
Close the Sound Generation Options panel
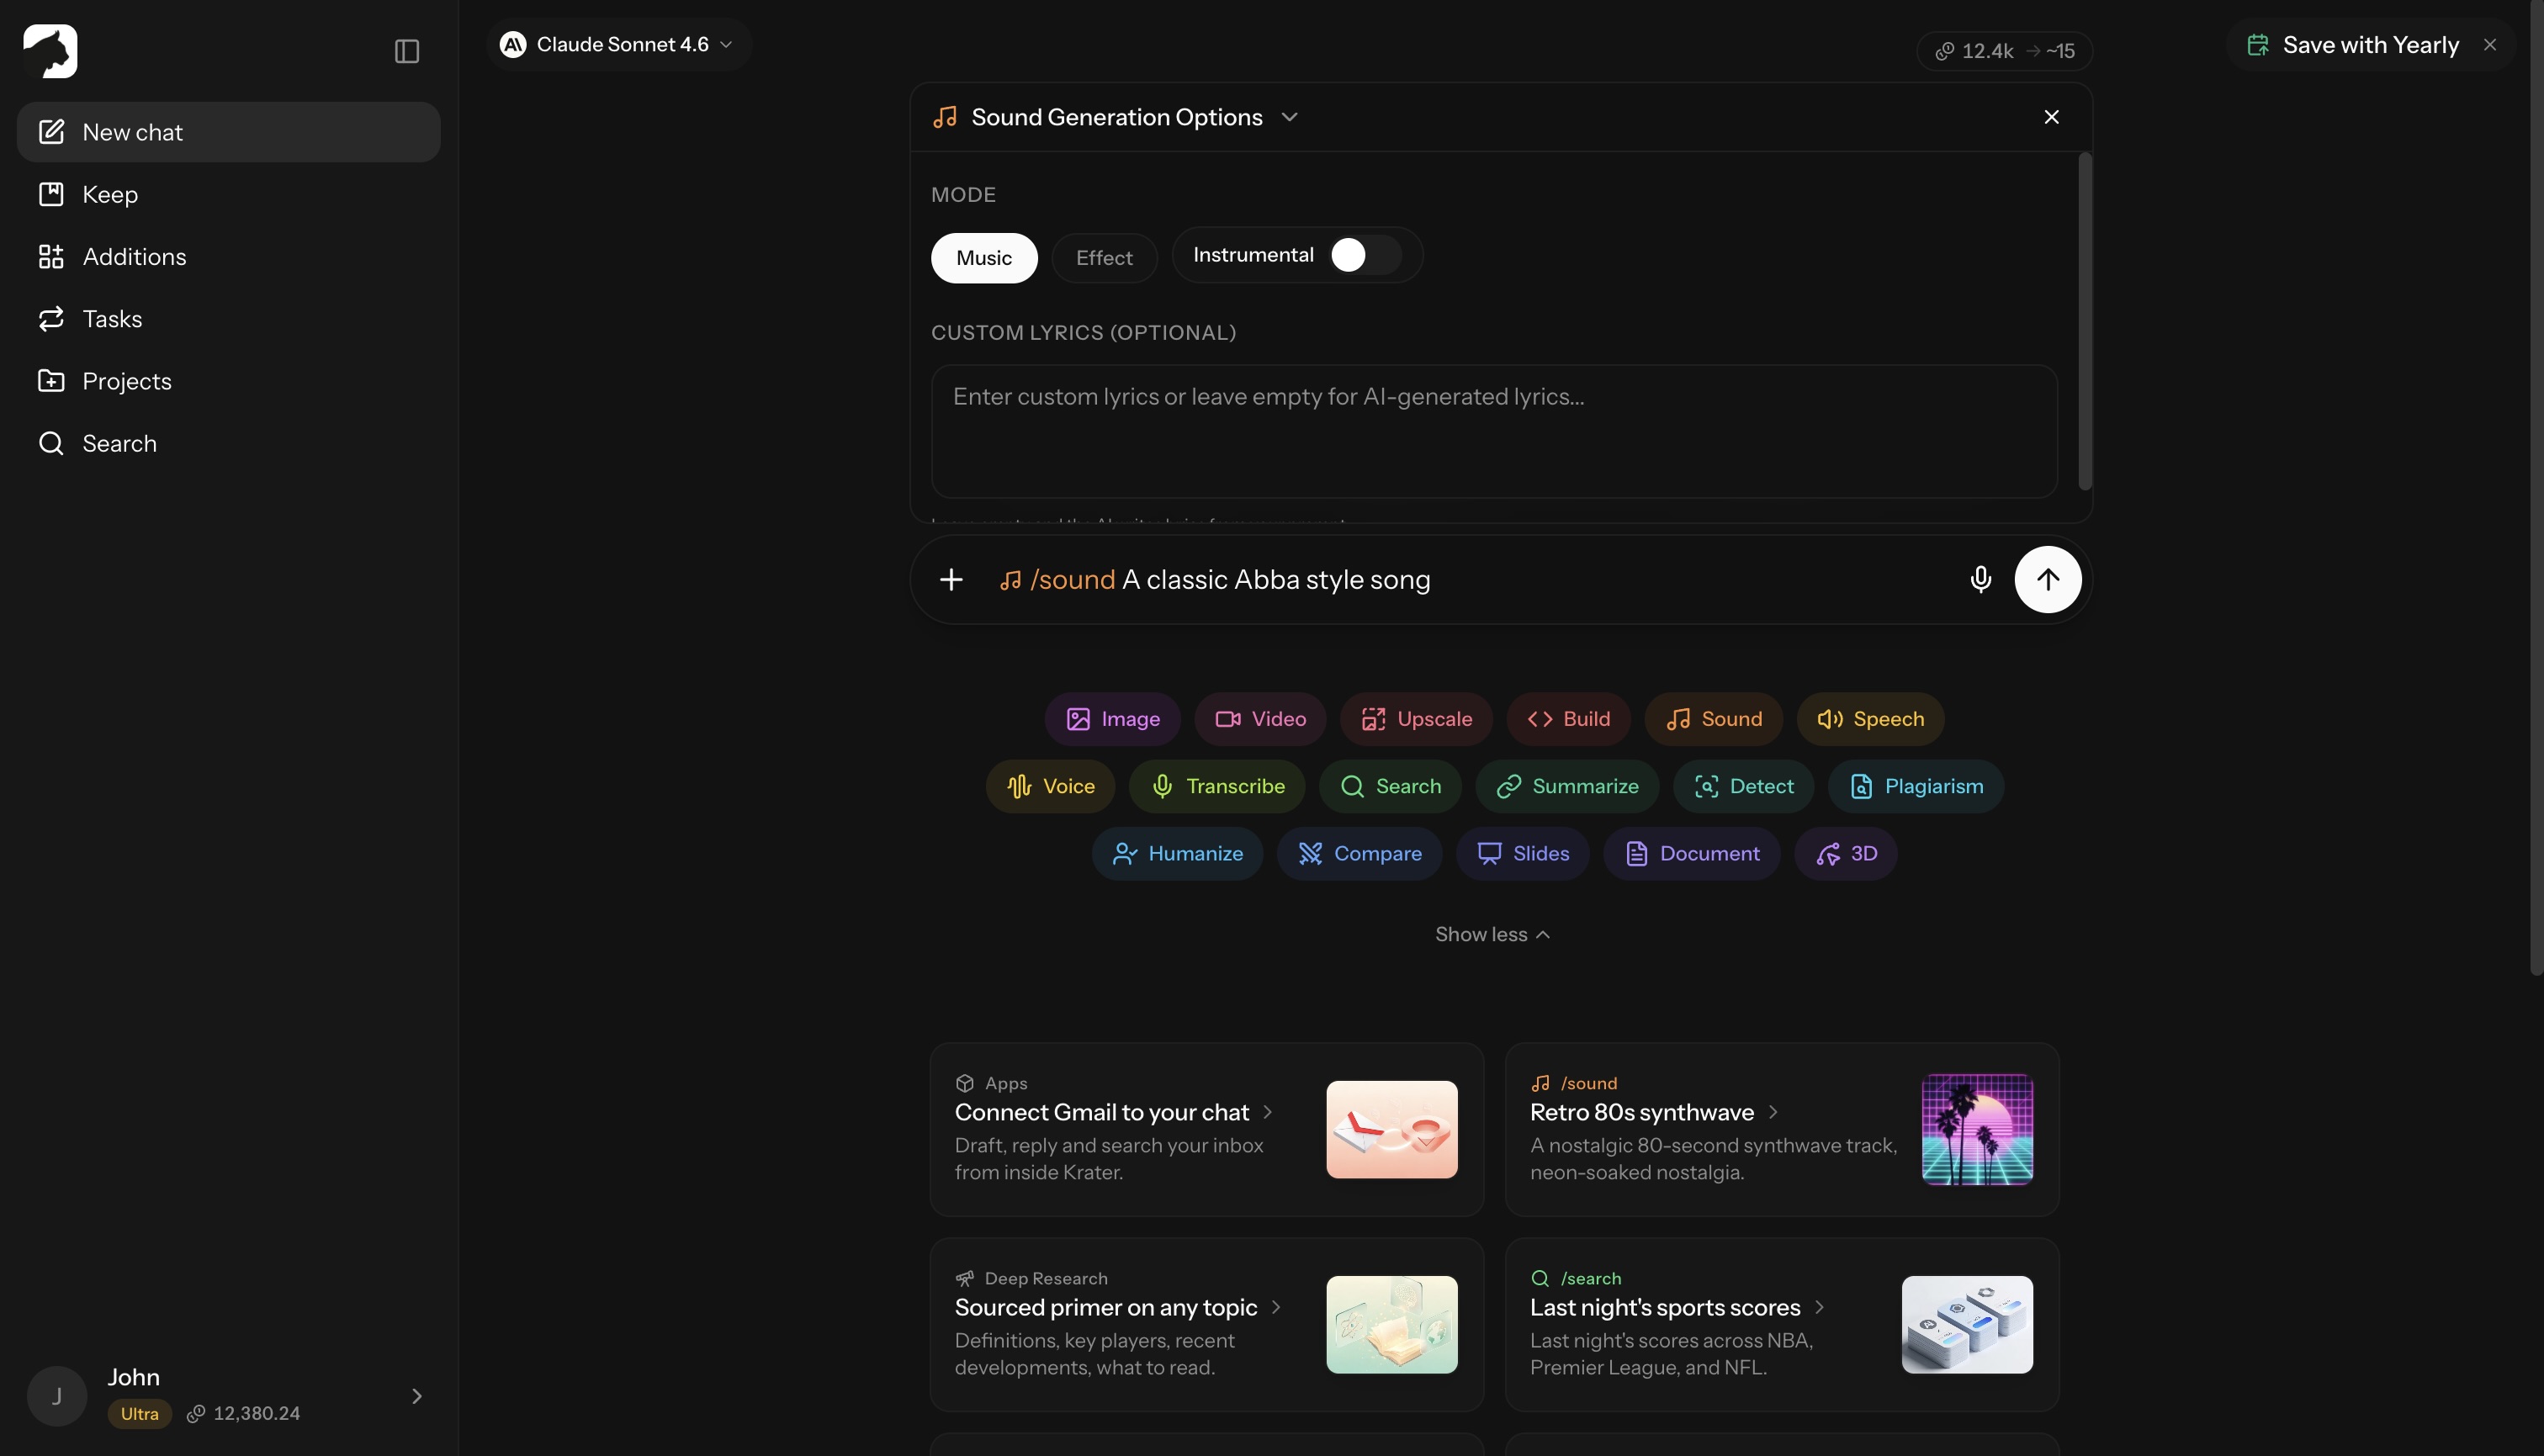coord(2051,117)
